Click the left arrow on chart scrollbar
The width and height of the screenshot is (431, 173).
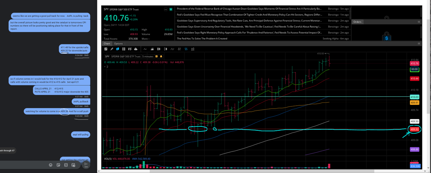[x=99, y=171]
